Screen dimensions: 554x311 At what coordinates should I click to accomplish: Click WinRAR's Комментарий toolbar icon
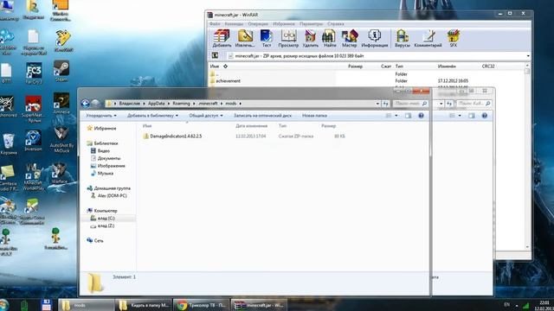pyautogui.click(x=428, y=38)
